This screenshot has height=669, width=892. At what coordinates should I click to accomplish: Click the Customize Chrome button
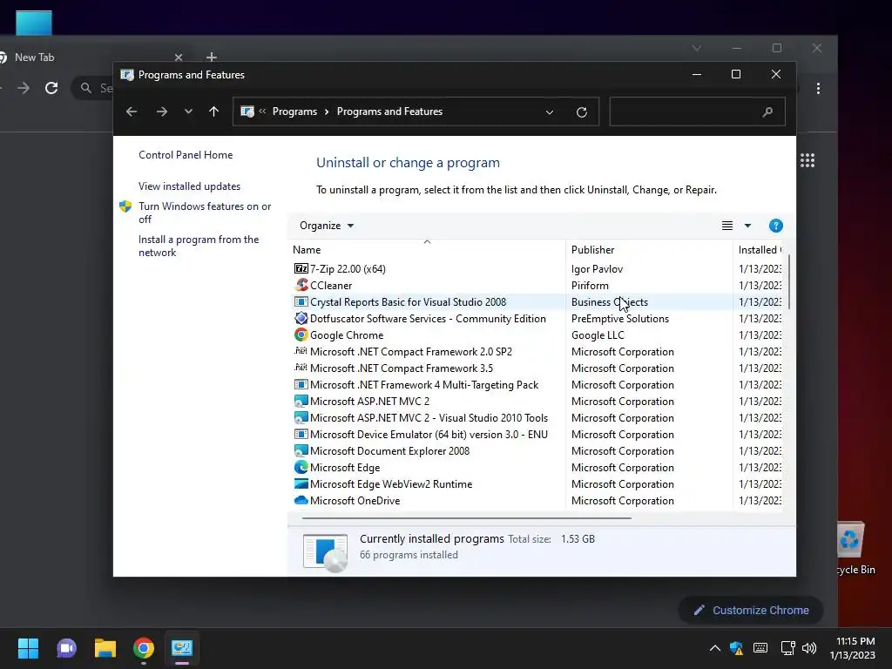coord(751,611)
